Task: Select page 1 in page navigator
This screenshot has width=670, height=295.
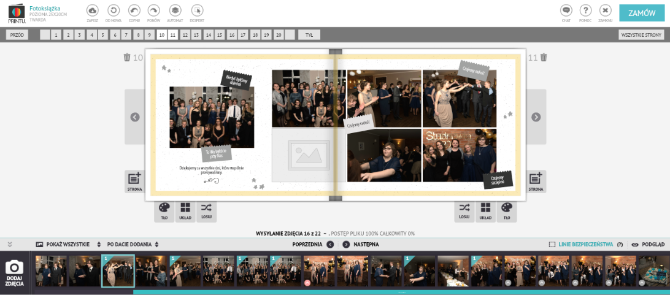Action: [56, 35]
